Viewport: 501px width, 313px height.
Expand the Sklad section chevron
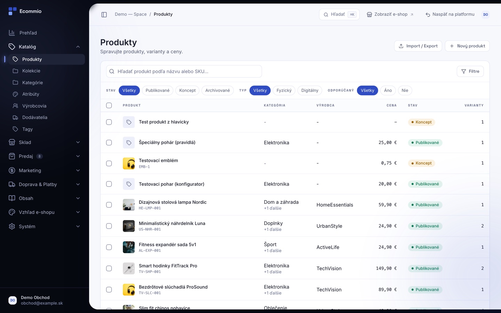click(78, 142)
